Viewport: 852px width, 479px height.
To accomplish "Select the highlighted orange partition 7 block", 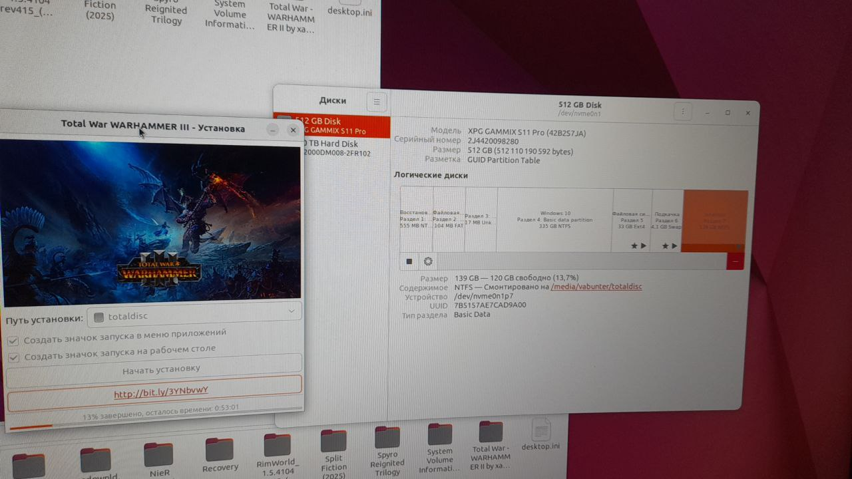I will (716, 221).
